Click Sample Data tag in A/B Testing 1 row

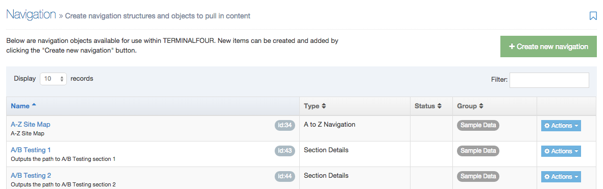pos(478,151)
